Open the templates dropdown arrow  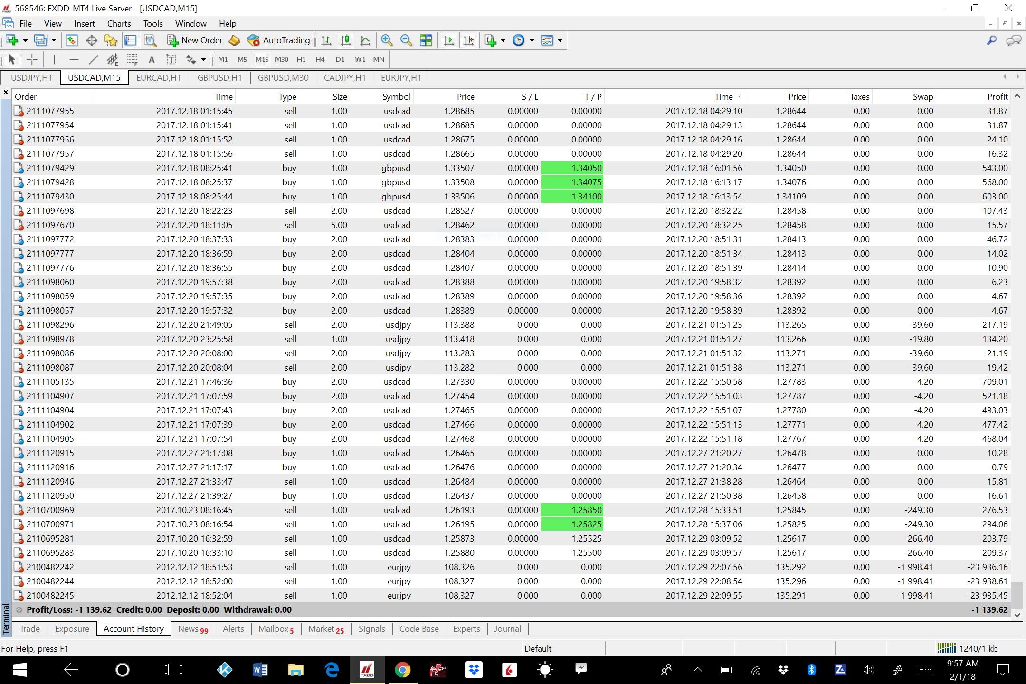(x=560, y=40)
